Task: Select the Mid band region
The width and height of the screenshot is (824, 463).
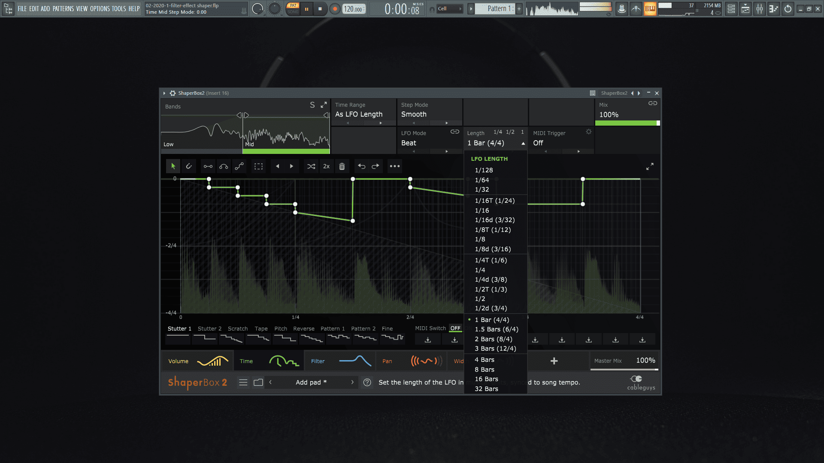Action: 286,133
